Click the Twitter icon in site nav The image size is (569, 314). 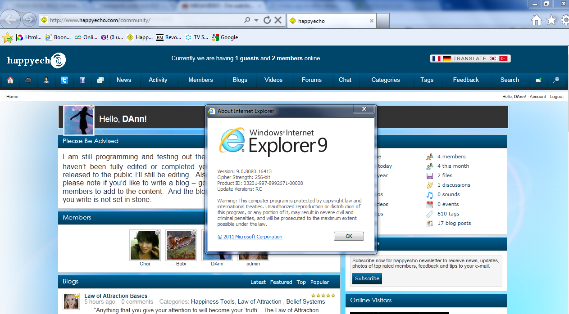click(64, 80)
